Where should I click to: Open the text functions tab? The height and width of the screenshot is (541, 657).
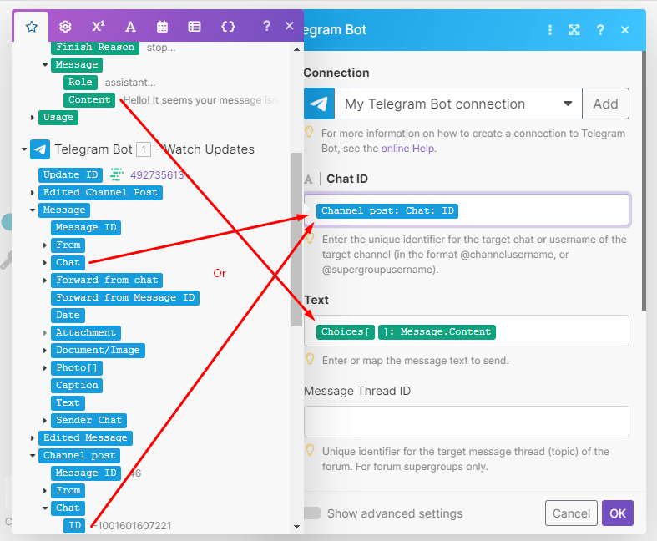[130, 26]
